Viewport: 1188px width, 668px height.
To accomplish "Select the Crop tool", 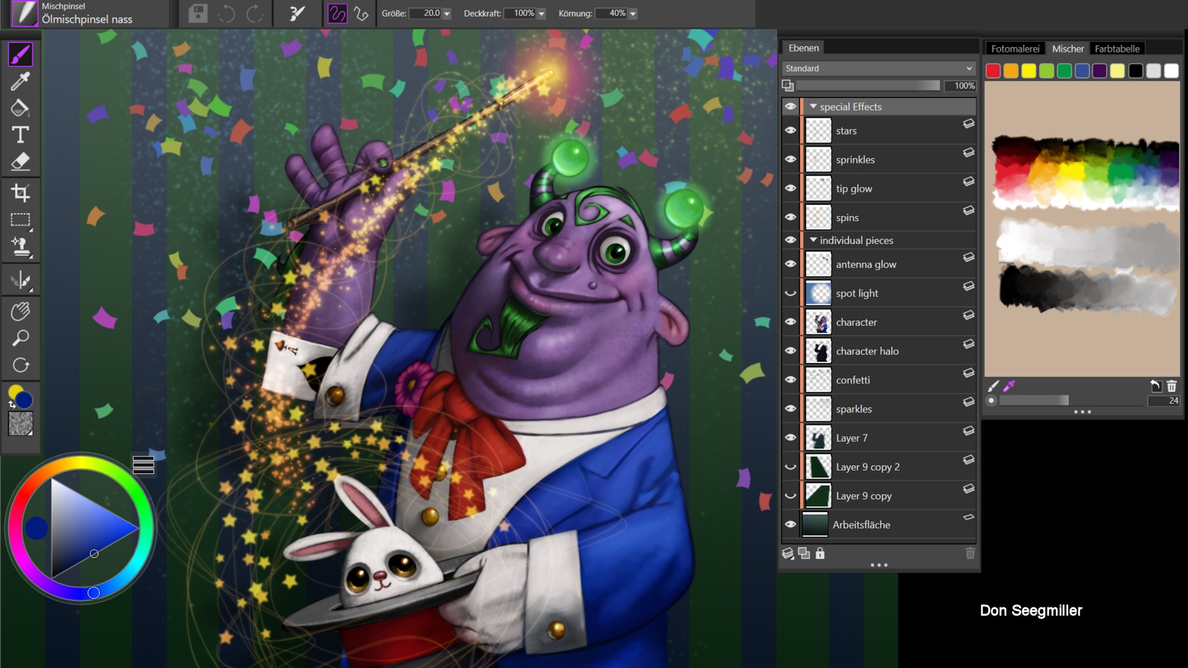I will (20, 193).
